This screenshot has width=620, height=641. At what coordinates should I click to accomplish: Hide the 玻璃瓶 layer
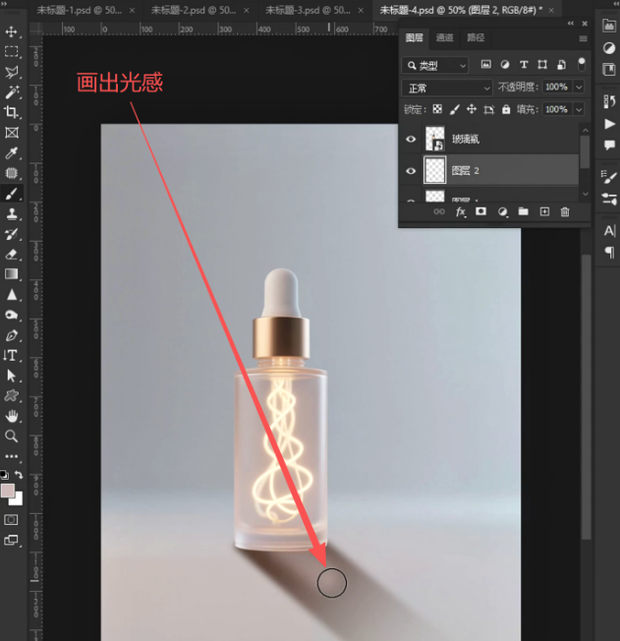point(411,139)
